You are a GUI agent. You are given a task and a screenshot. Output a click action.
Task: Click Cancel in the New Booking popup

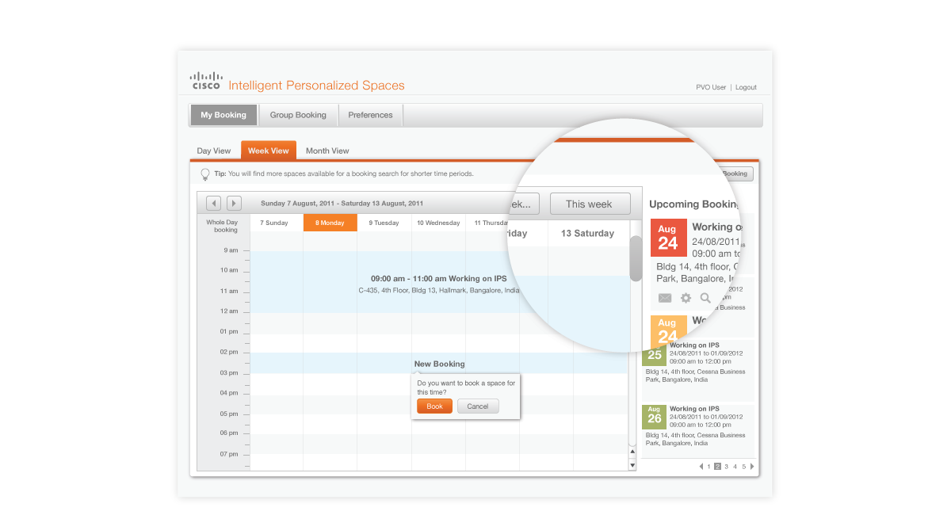478,406
